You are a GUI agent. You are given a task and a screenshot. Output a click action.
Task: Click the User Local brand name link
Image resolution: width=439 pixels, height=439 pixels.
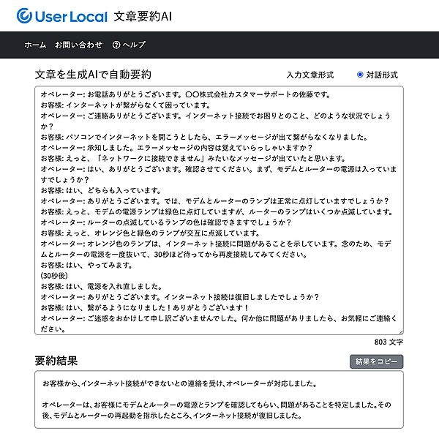pyautogui.click(x=72, y=15)
